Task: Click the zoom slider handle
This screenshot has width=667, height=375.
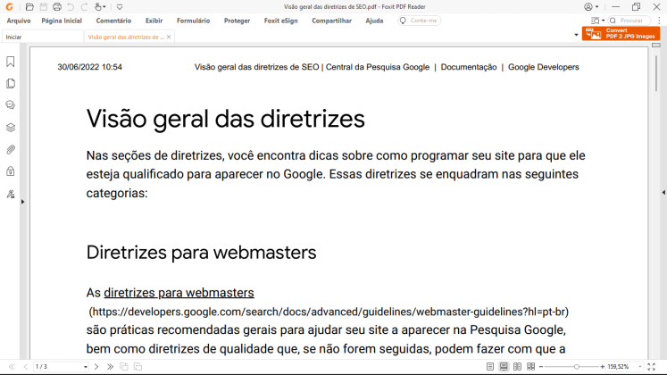Action: (x=577, y=366)
